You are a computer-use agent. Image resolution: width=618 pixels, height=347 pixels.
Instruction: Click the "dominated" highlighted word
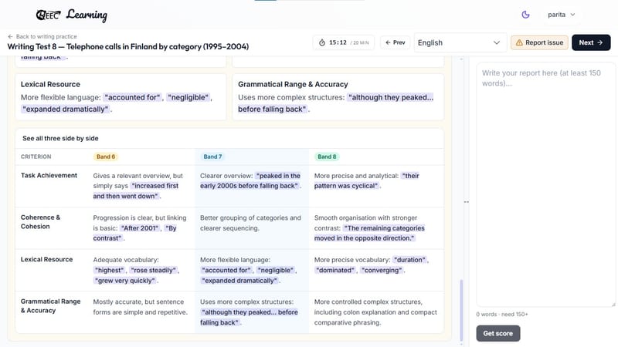click(335, 271)
